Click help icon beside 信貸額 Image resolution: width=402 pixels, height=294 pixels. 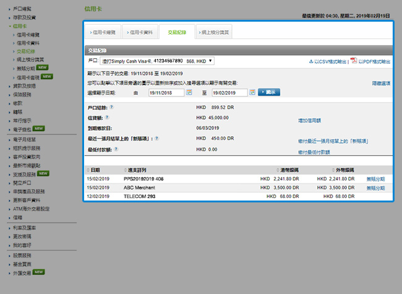point(107,117)
